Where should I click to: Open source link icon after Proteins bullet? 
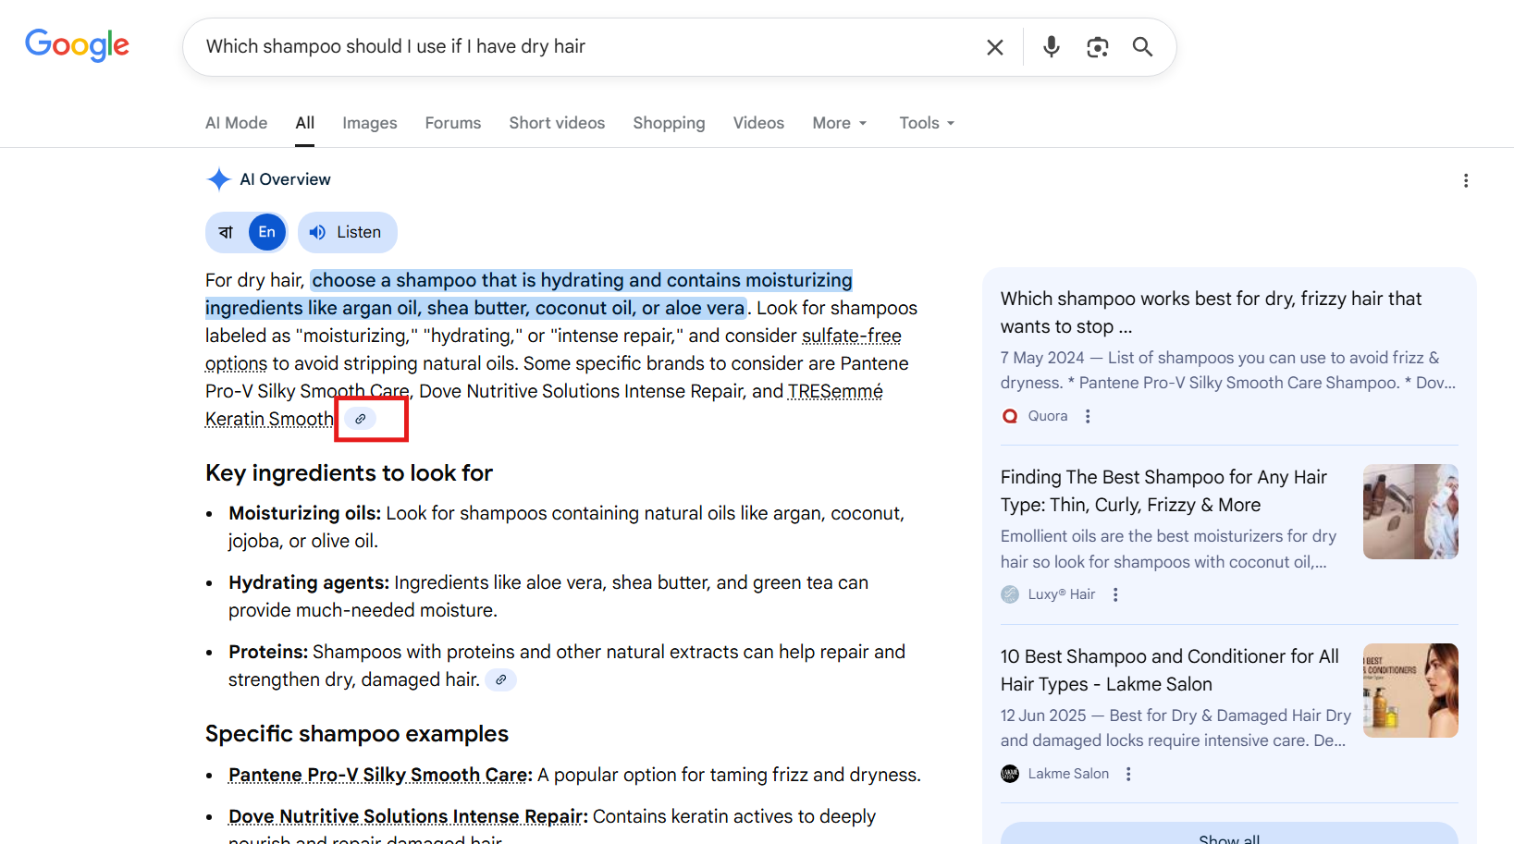coord(500,679)
